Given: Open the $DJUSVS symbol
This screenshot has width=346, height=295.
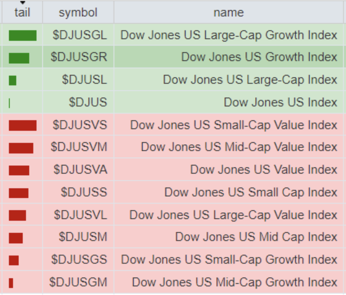Looking at the screenshot, I should (80, 125).
